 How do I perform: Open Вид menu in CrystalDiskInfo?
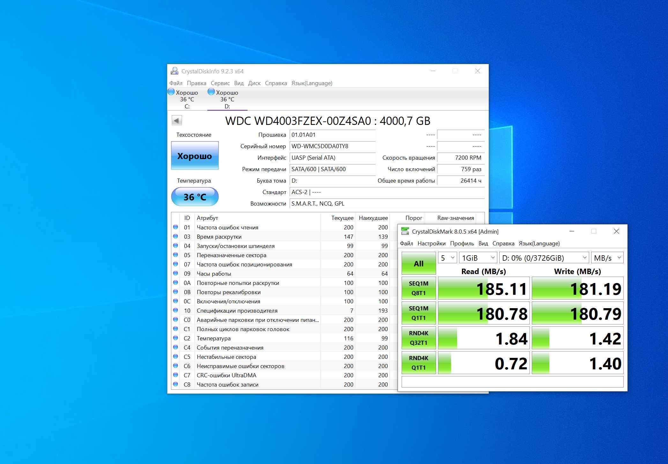[239, 83]
